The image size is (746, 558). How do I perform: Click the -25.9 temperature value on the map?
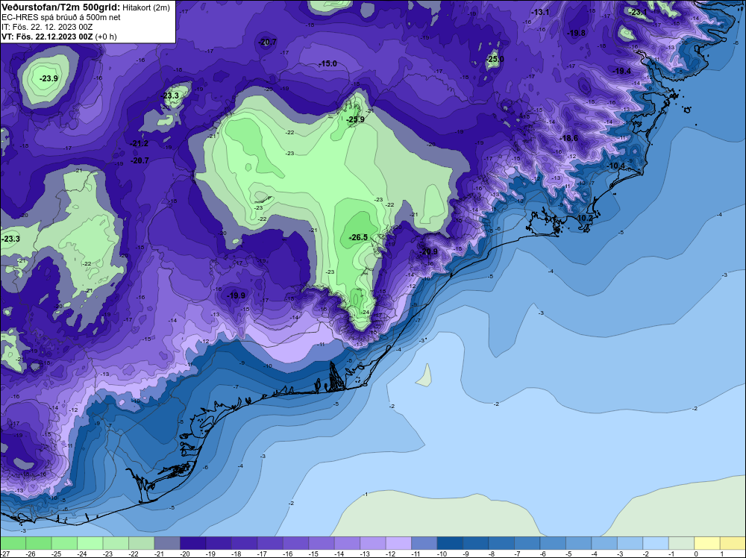(x=355, y=119)
